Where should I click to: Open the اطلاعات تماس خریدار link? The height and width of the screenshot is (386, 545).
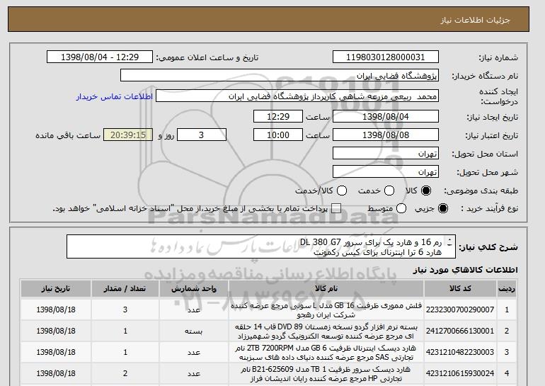pyautogui.click(x=115, y=96)
